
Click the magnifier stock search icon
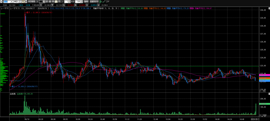tap(23, 2)
